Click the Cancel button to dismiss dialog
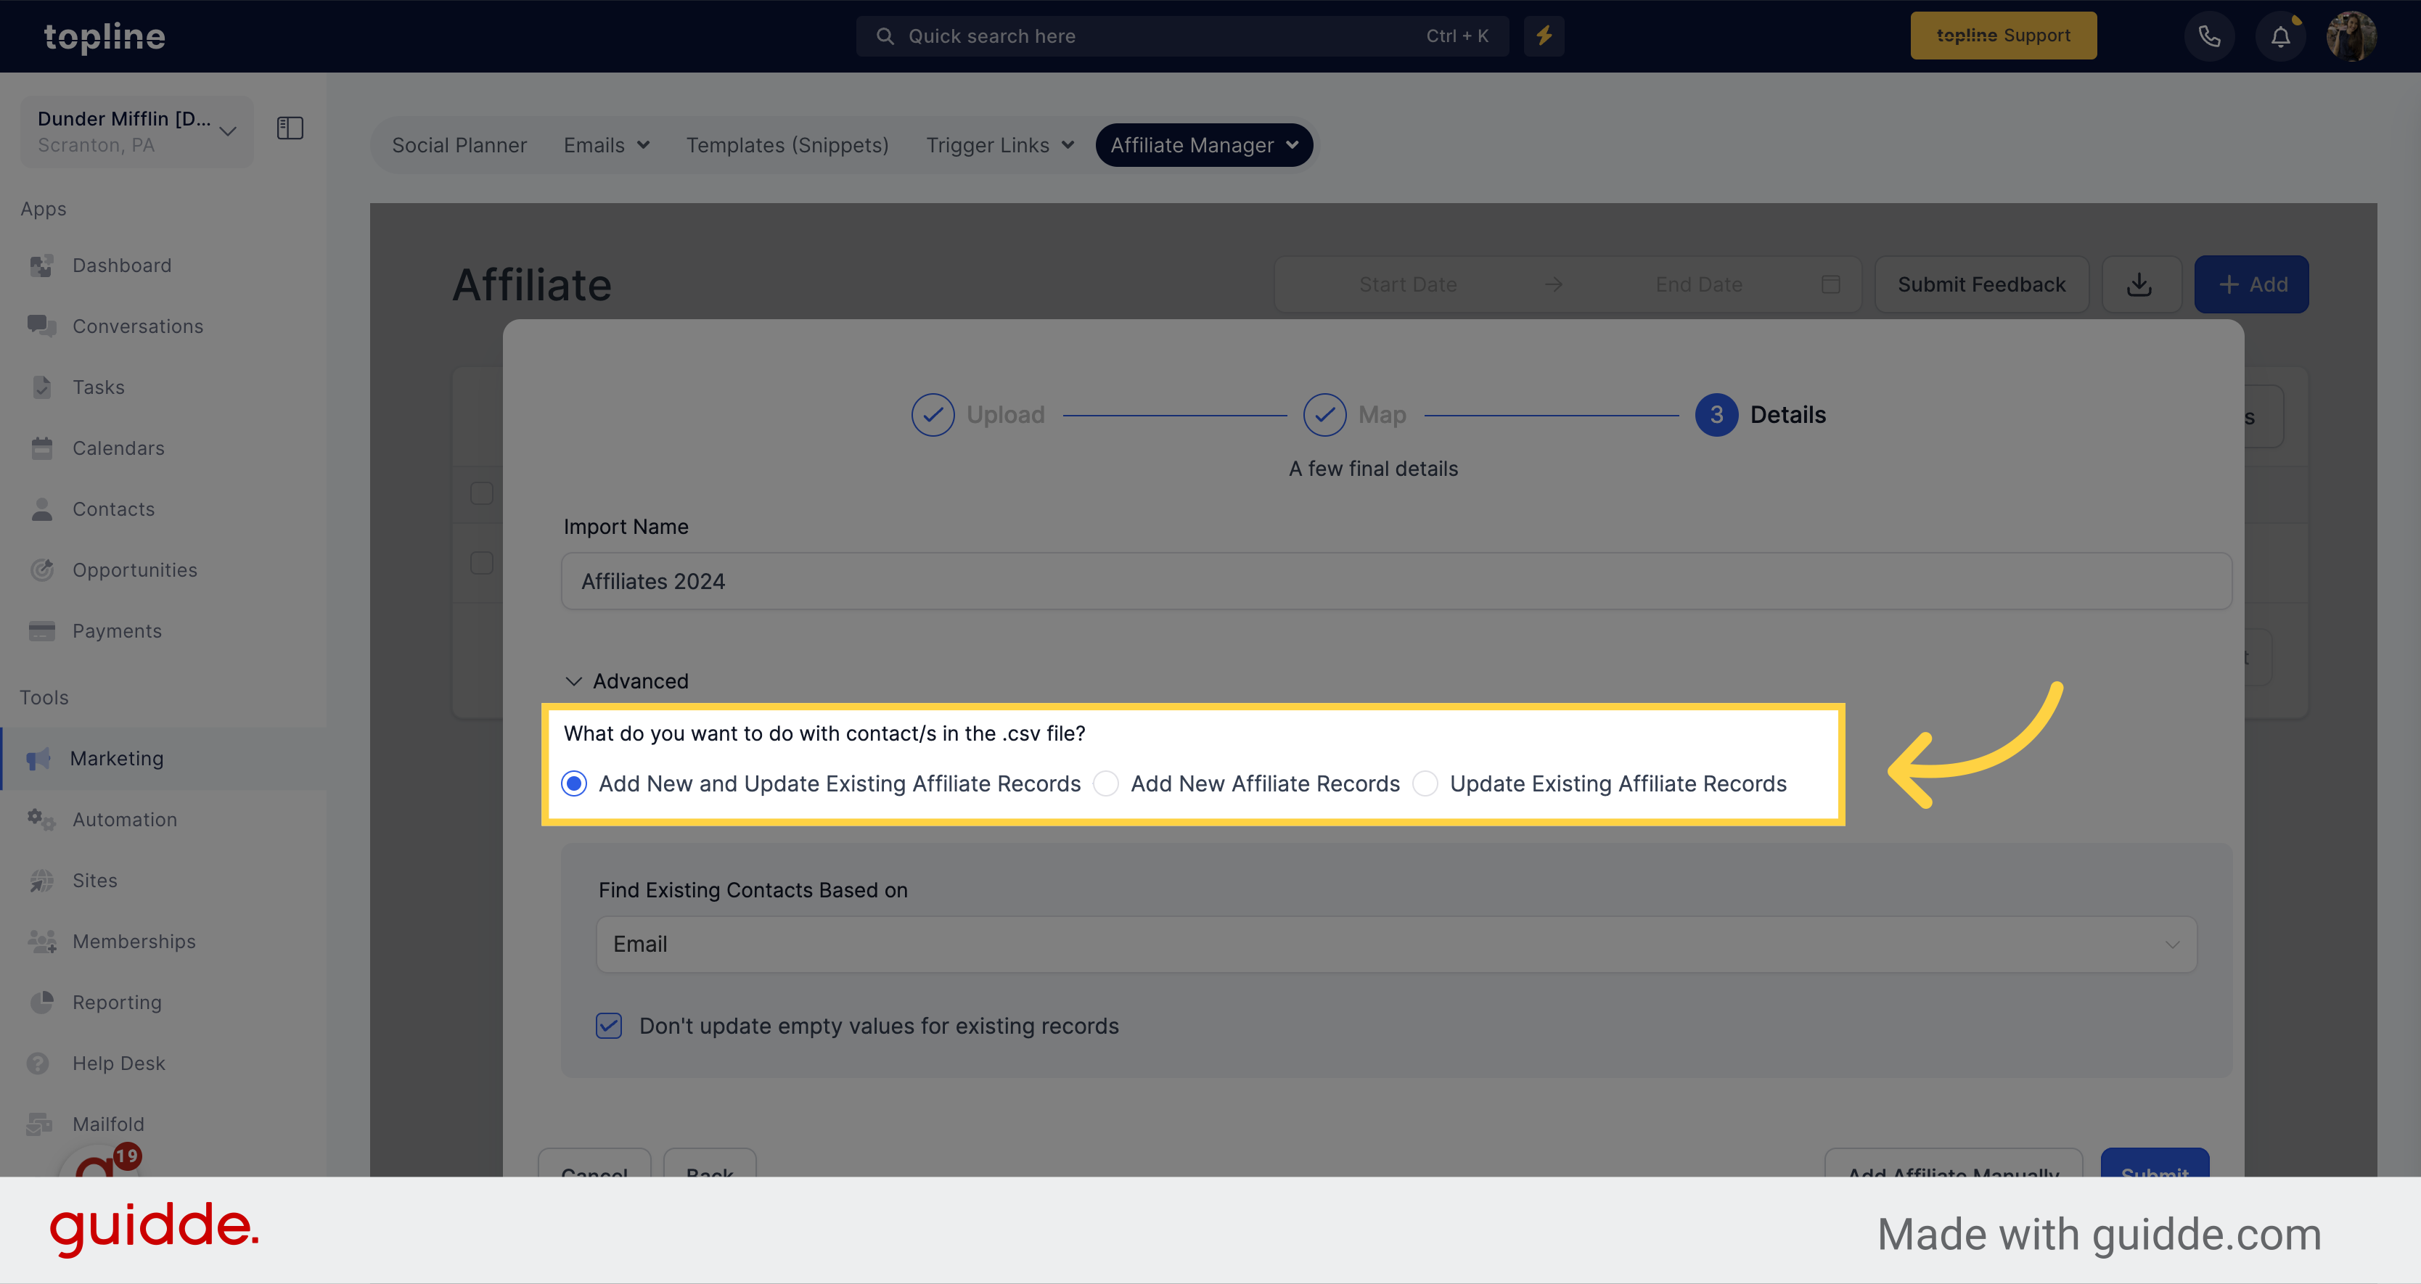 point(594,1170)
